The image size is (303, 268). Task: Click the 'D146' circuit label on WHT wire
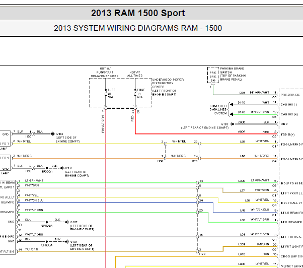point(242,102)
